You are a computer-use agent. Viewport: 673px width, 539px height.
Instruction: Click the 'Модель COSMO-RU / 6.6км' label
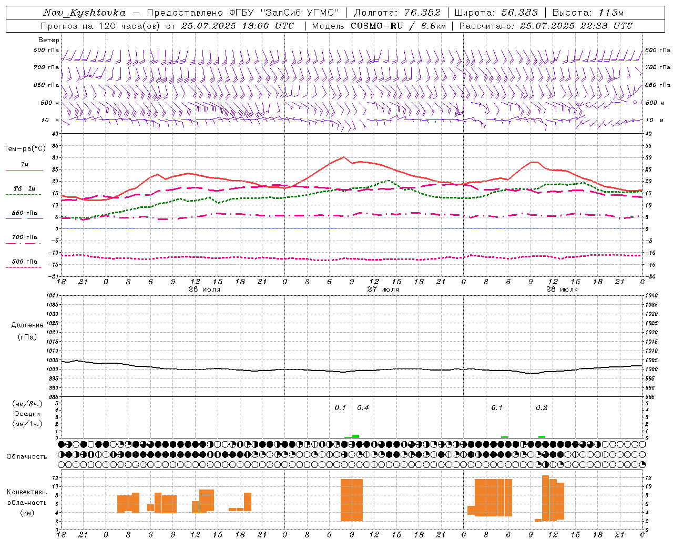coord(379,26)
